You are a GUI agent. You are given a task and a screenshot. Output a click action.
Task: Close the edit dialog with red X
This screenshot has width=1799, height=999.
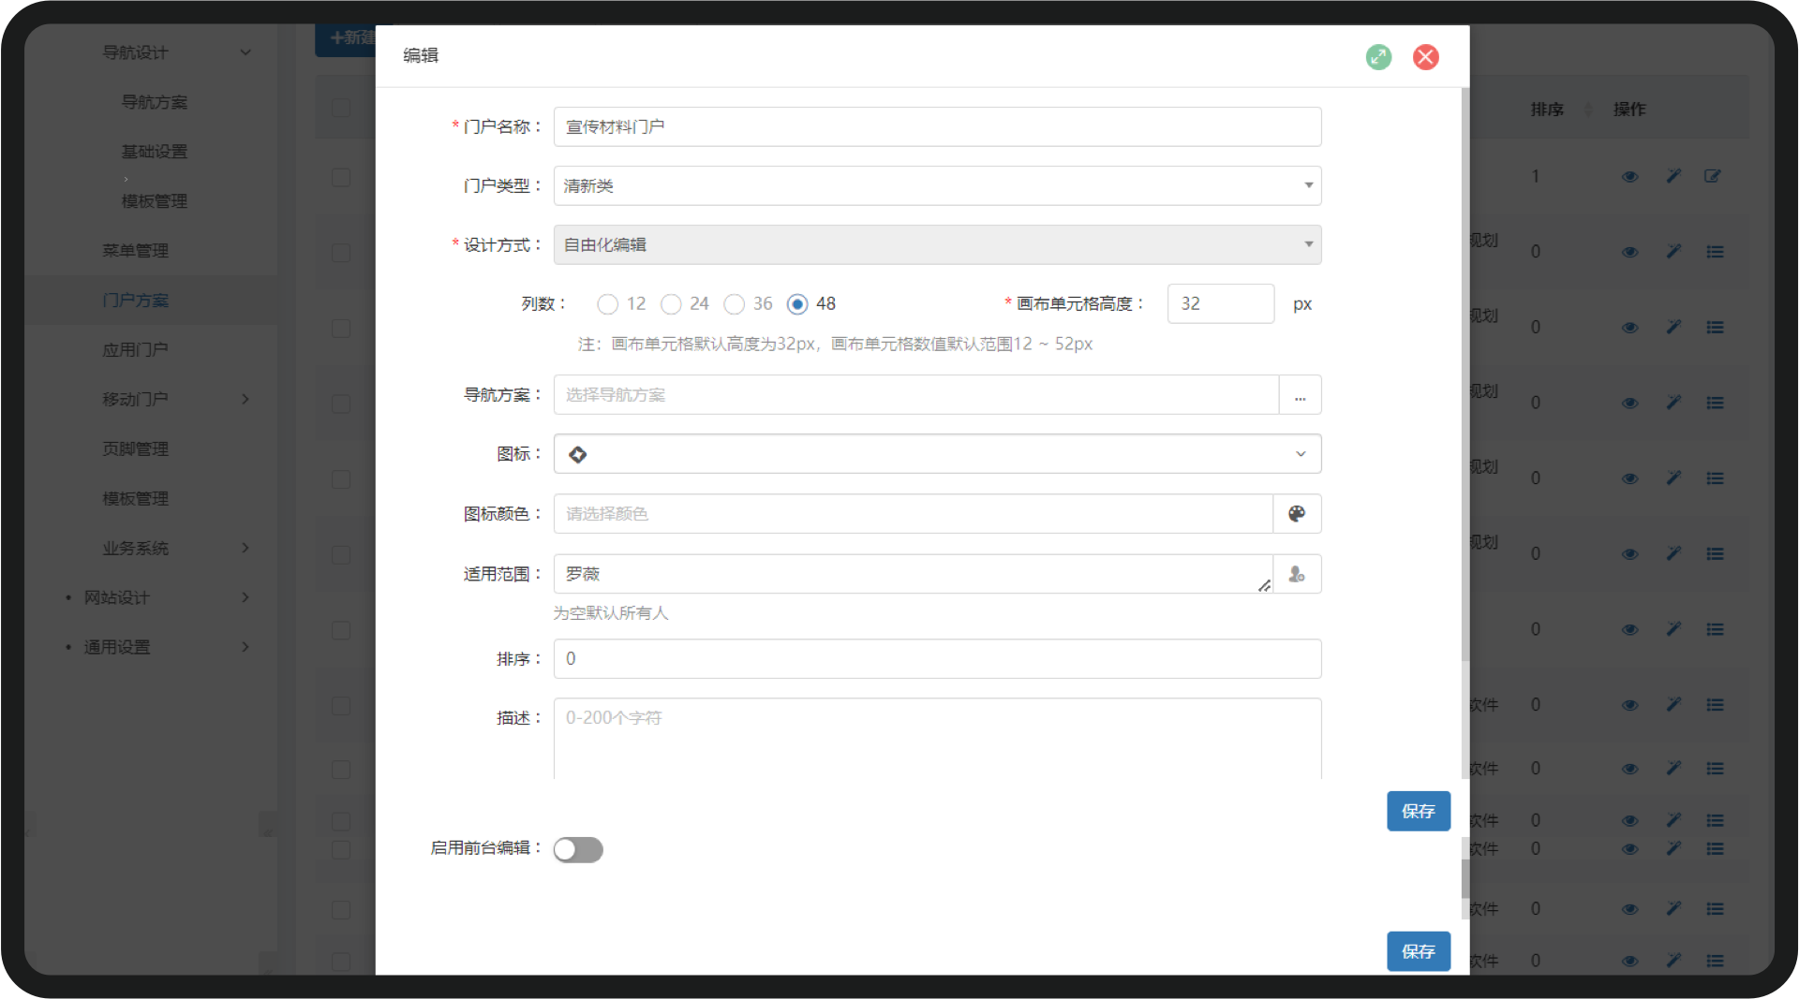coord(1426,57)
